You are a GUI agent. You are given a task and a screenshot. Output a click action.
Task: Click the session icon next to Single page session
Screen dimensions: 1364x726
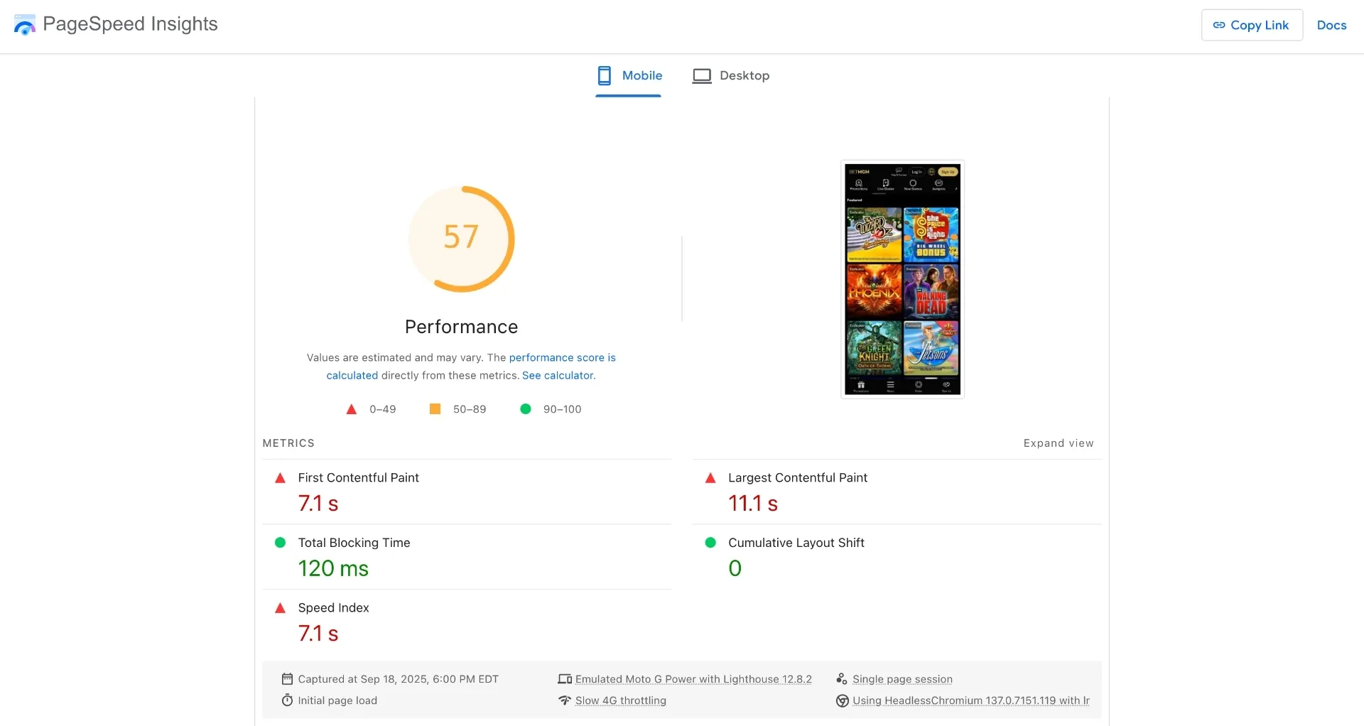(x=842, y=679)
